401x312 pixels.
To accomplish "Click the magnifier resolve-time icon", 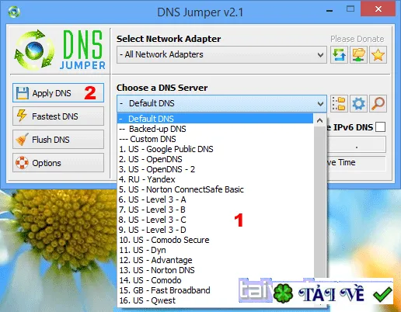I will click(x=378, y=104).
